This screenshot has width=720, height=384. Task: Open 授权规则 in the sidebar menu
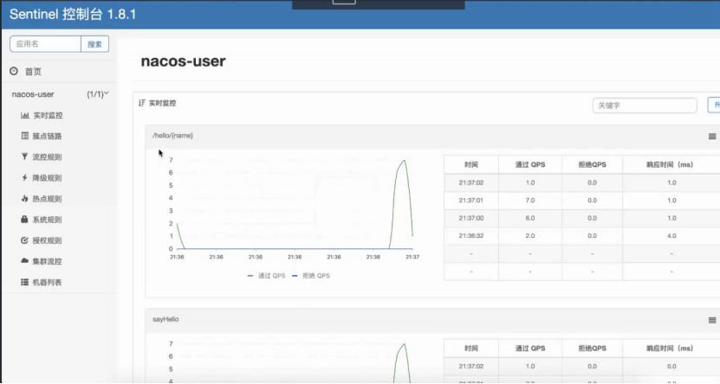click(x=47, y=240)
